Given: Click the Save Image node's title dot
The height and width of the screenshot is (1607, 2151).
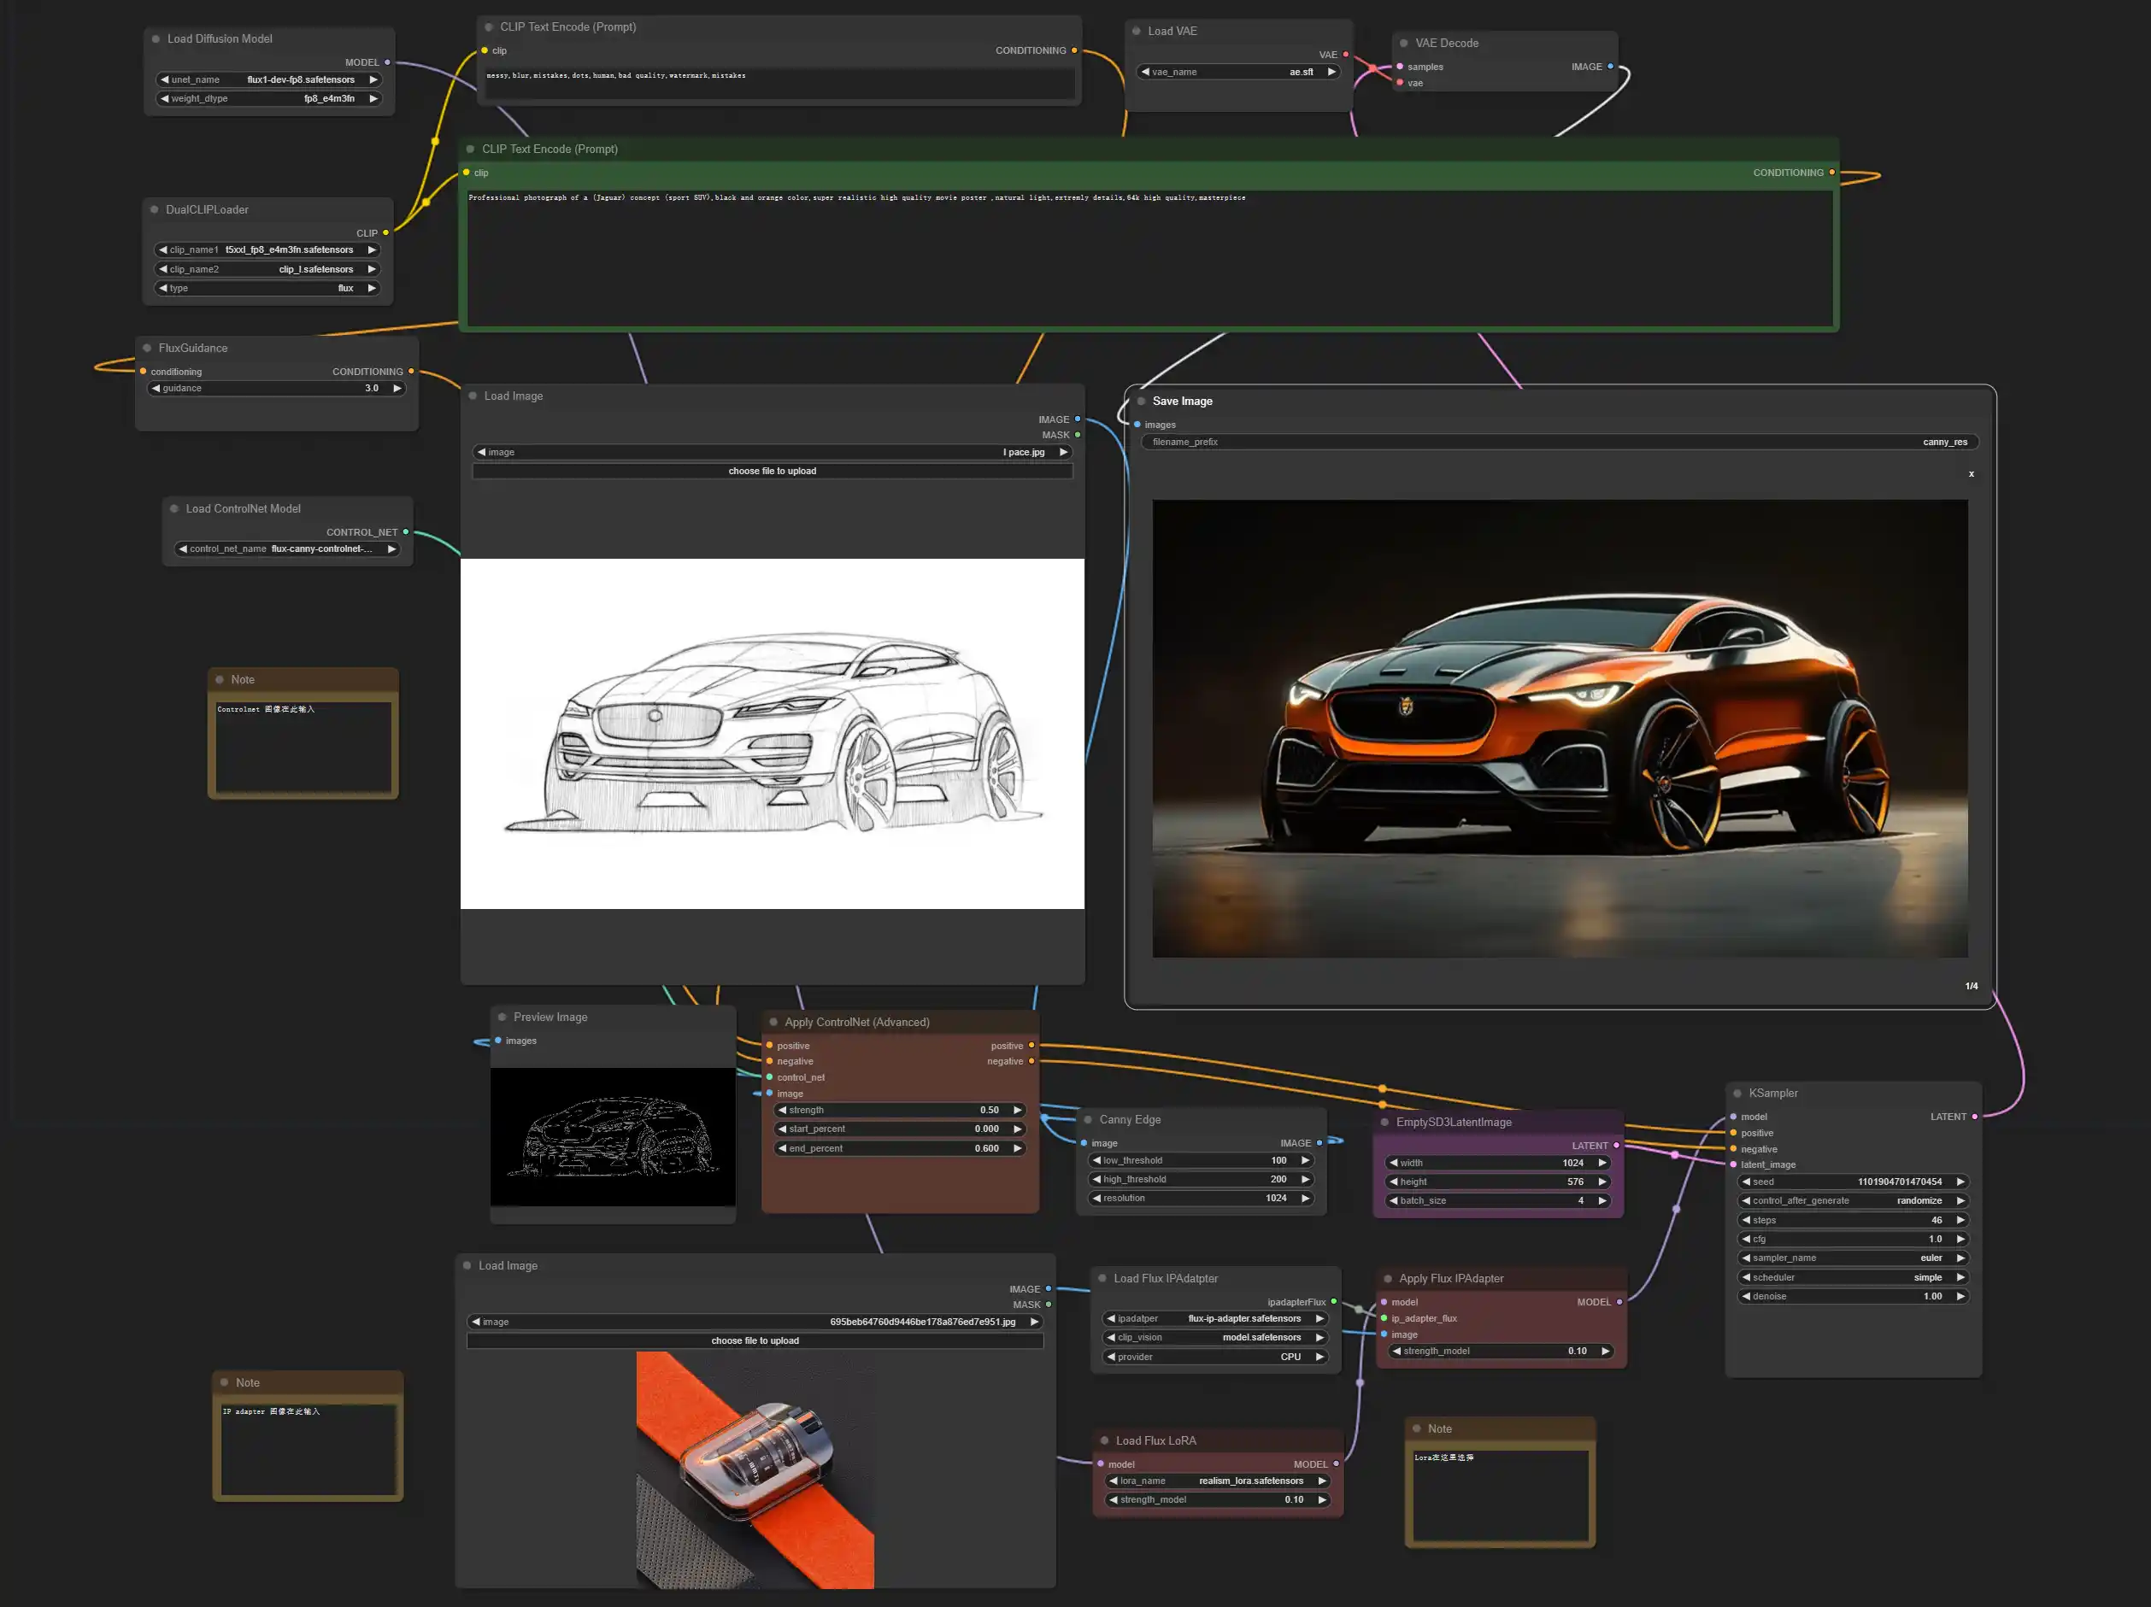Looking at the screenshot, I should [x=1142, y=401].
